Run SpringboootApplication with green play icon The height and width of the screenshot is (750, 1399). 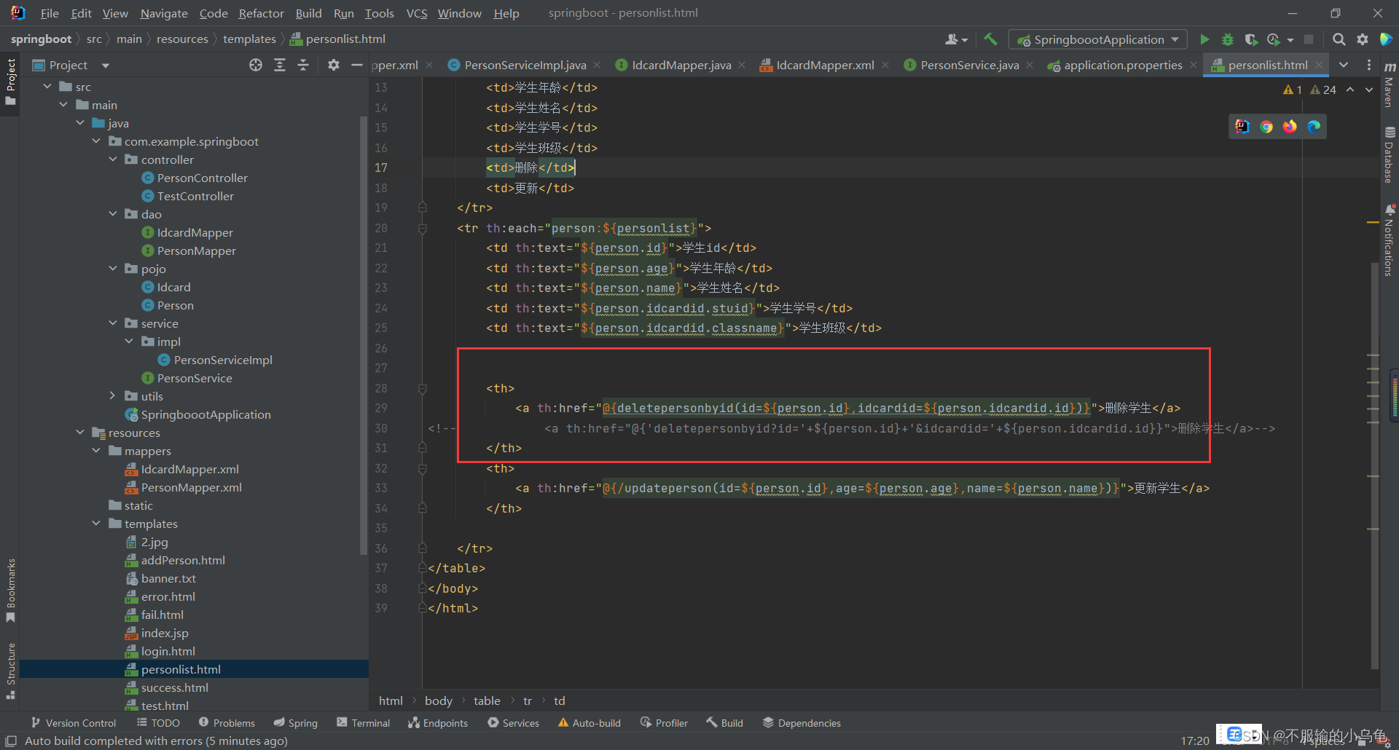[1204, 39]
